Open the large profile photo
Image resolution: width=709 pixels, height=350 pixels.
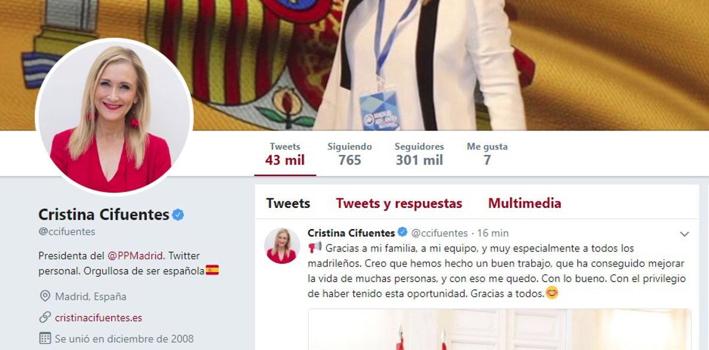coord(114,117)
